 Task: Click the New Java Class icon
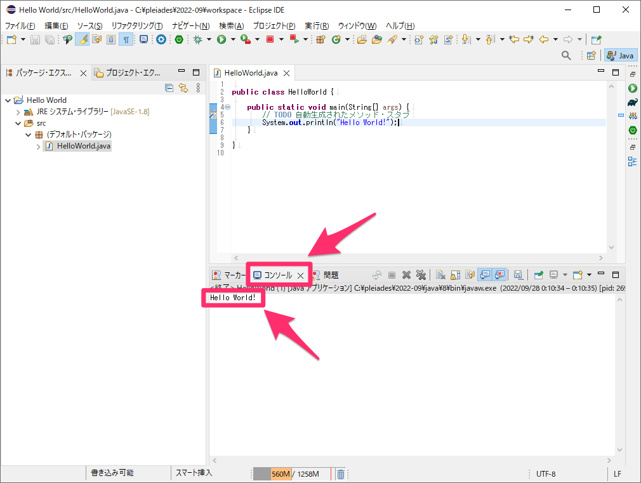coord(336,40)
